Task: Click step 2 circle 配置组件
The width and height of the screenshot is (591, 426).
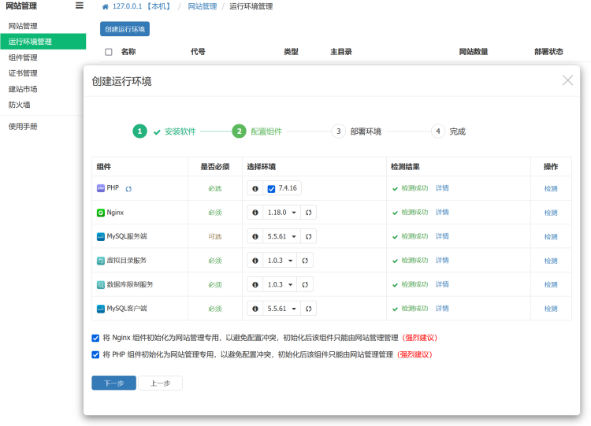Action: [239, 131]
